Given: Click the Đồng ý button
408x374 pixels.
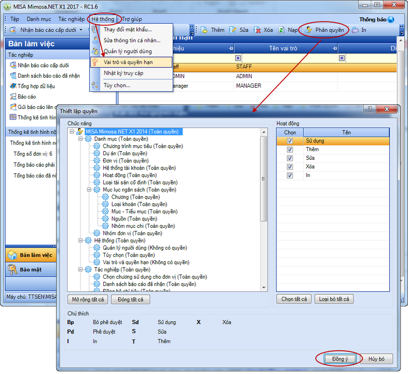Looking at the screenshot, I should click(x=340, y=359).
